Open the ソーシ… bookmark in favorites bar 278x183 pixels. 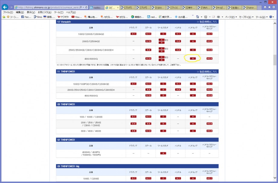tap(13, 17)
